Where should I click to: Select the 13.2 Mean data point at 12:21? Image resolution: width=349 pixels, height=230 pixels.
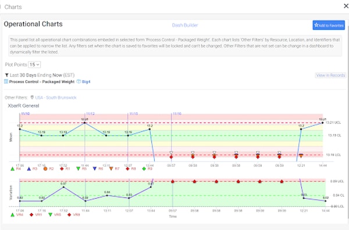[301, 129]
